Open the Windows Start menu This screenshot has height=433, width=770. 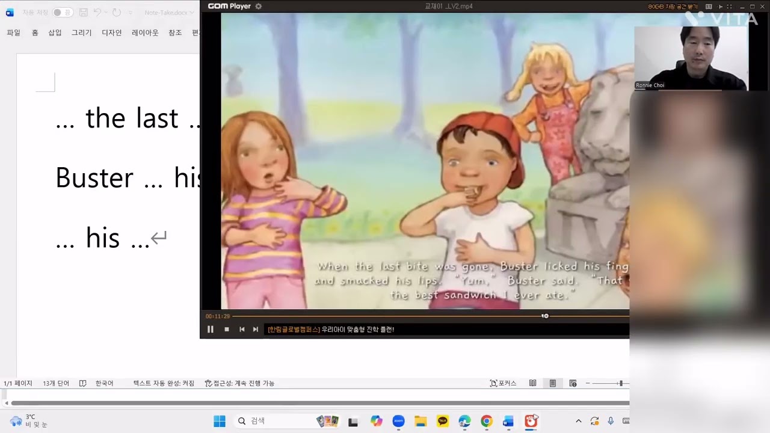220,421
